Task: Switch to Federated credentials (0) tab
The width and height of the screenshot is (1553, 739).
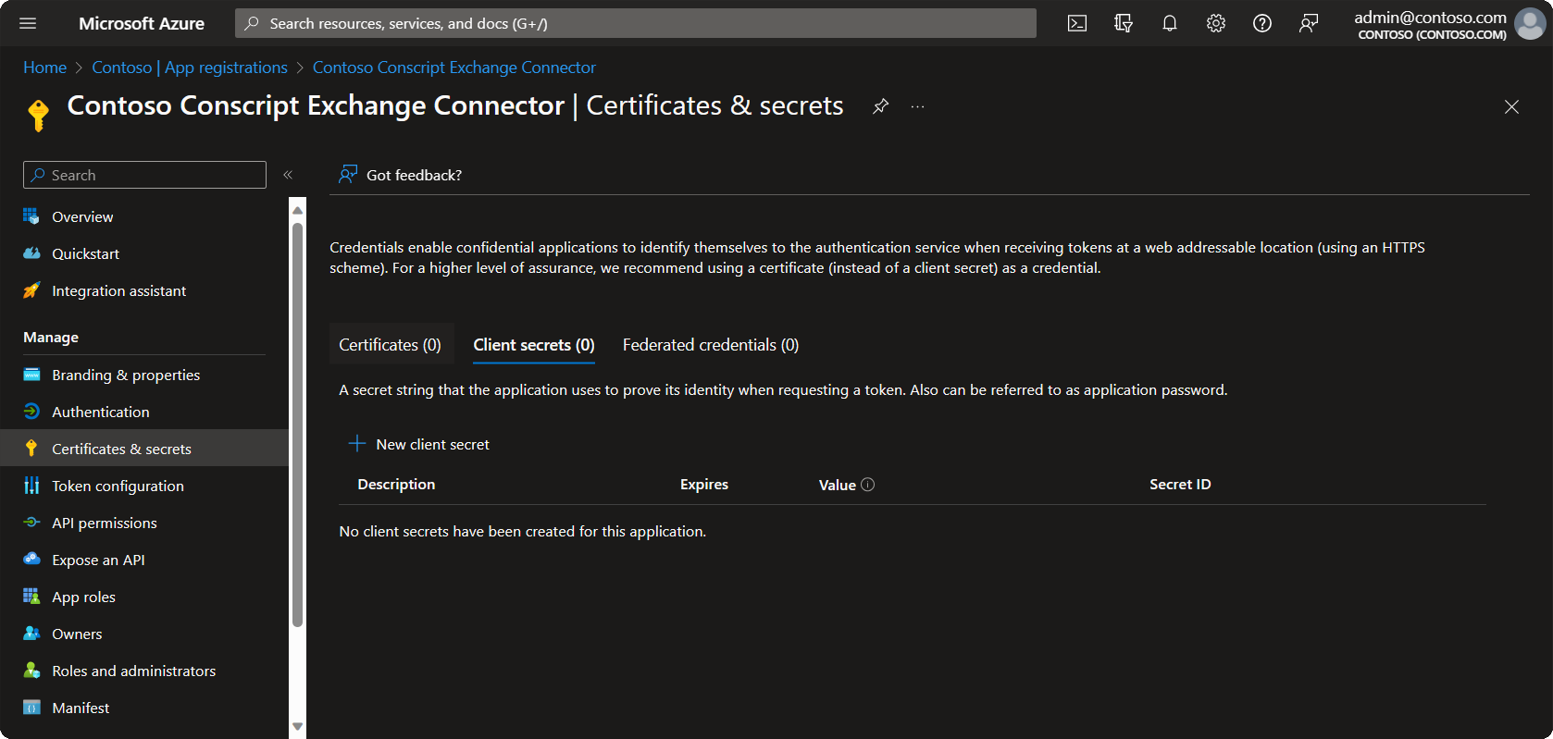Action: 711,345
